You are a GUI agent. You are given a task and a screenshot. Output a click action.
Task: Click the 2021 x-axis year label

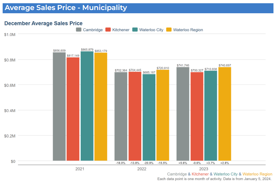[x=80, y=169]
